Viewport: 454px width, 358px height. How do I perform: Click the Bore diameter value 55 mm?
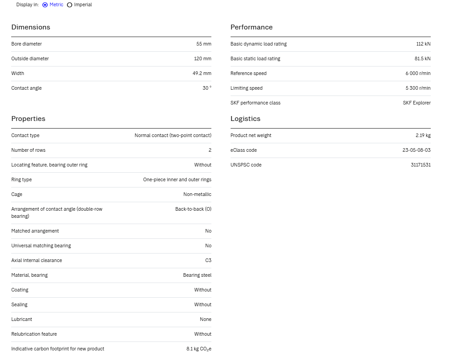204,44
